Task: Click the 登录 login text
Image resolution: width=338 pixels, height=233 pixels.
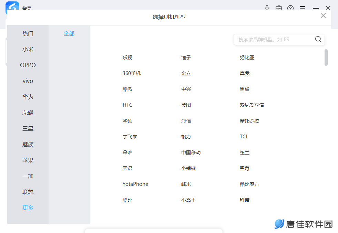Action: [x=27, y=8]
